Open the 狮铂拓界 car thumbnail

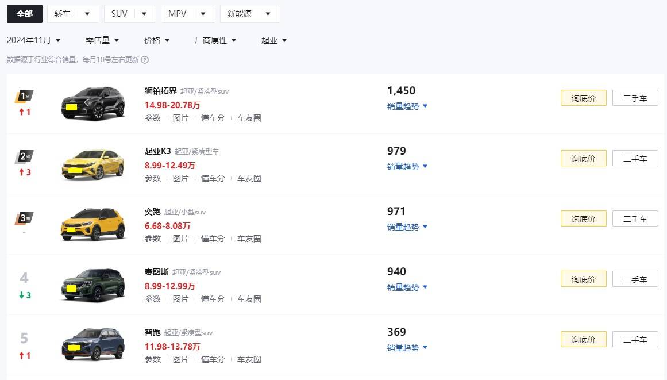[x=93, y=103]
